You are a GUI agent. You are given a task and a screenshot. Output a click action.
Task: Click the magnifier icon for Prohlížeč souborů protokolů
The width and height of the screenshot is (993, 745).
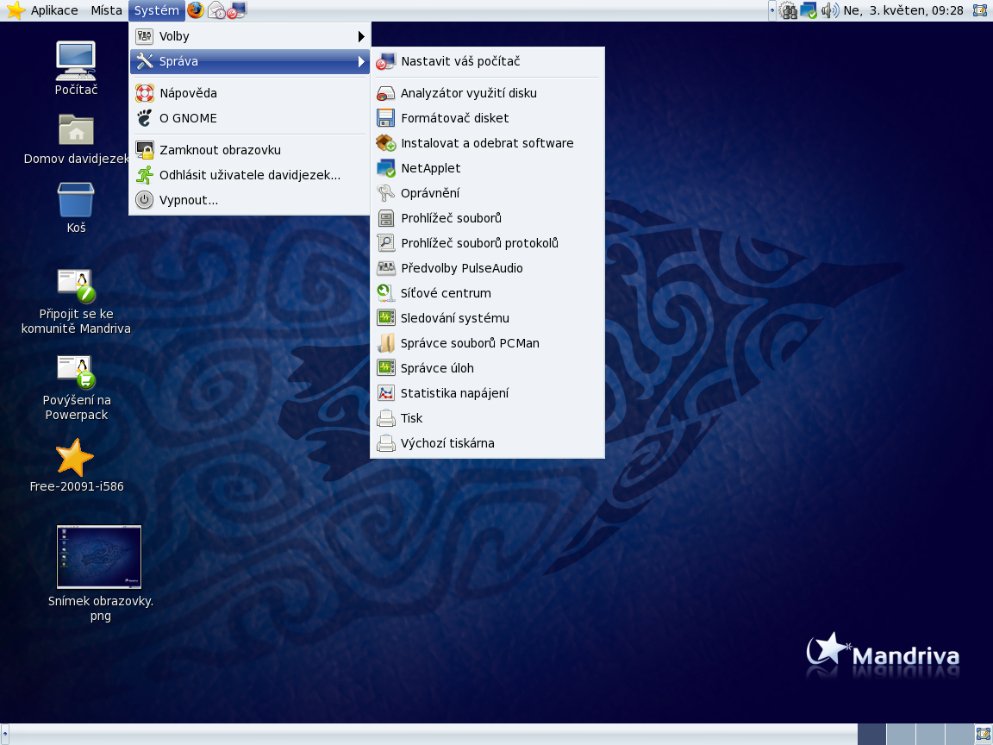click(x=385, y=243)
